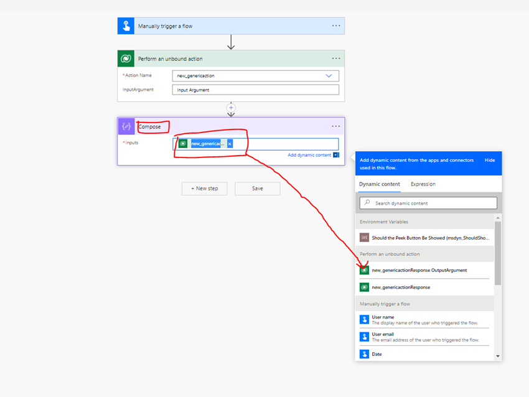Click the manual trigger hand icon
Image resolution: width=529 pixels, height=397 pixels.
coord(126,26)
